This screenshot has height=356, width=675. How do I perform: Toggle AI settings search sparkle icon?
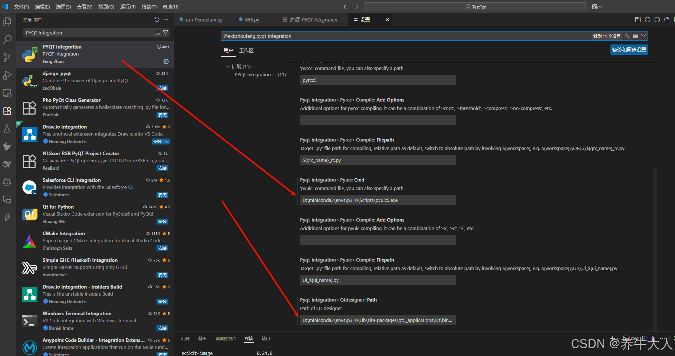627,36
